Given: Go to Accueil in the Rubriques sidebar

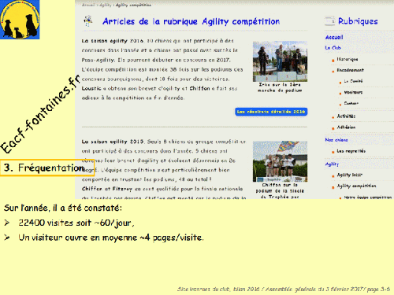Looking at the screenshot, I should pyautogui.click(x=334, y=37).
